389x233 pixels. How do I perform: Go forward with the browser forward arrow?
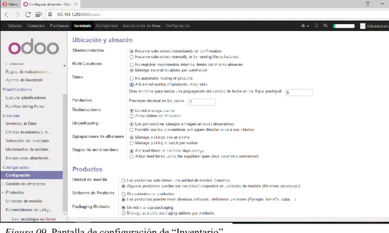[17, 15]
